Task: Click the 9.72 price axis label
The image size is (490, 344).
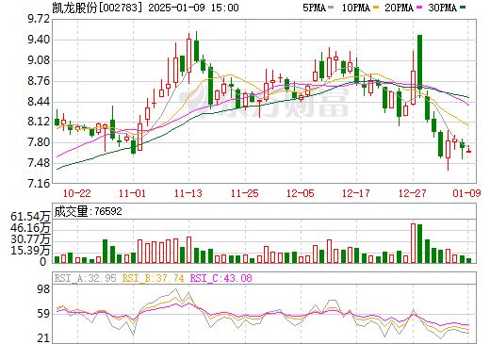Action: tap(39, 19)
